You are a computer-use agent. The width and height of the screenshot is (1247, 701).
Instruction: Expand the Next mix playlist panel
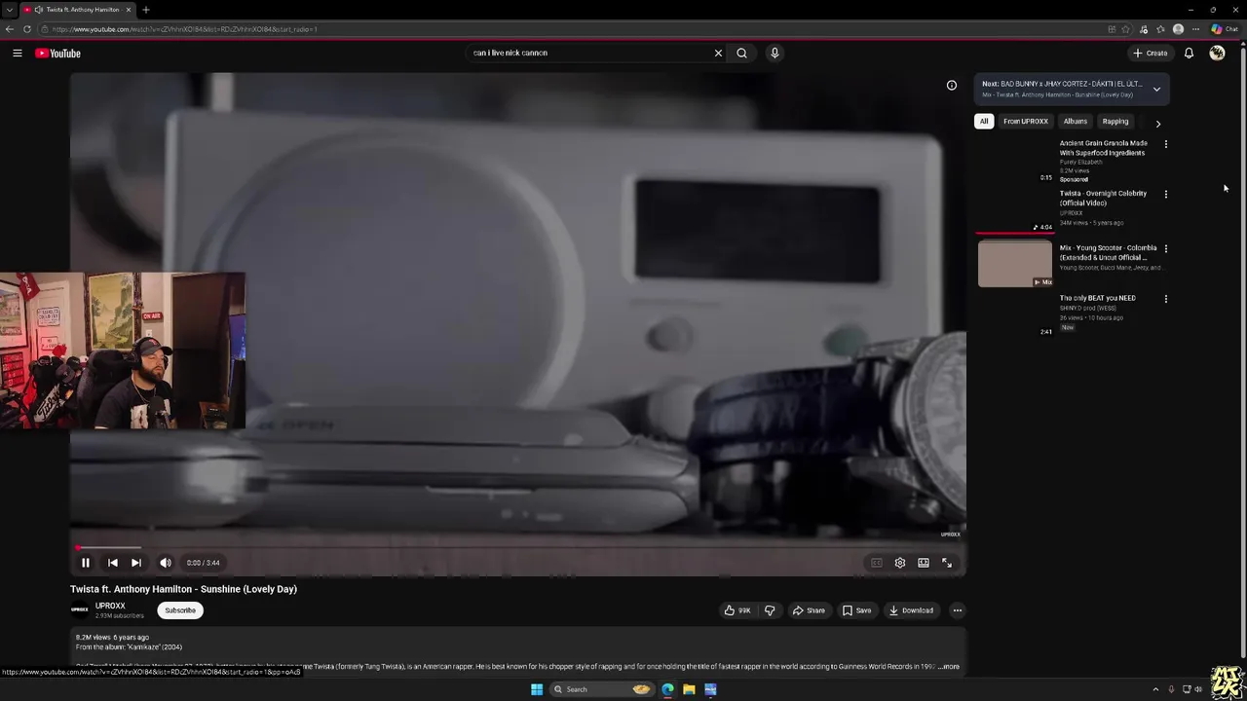pos(1156,90)
